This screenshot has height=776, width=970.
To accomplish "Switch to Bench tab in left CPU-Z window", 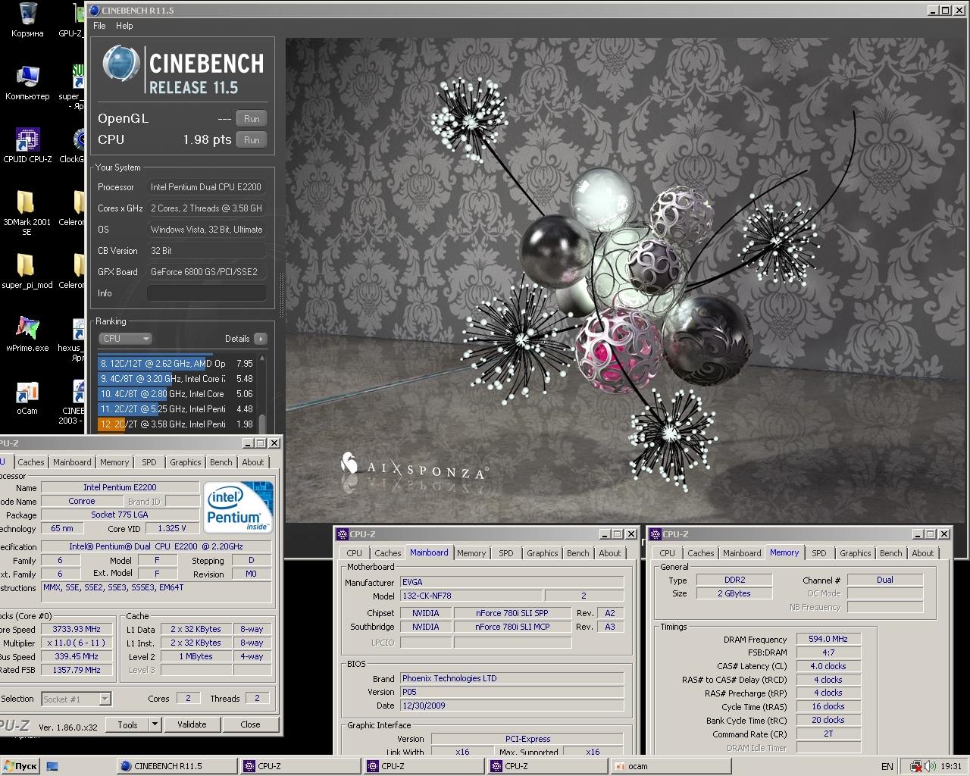I will (x=221, y=462).
